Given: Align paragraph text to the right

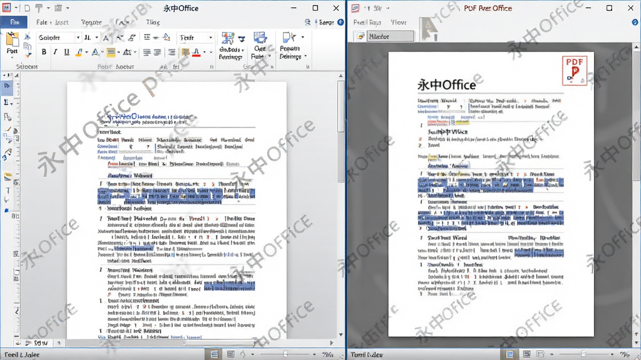Looking at the screenshot, I should click(x=172, y=52).
